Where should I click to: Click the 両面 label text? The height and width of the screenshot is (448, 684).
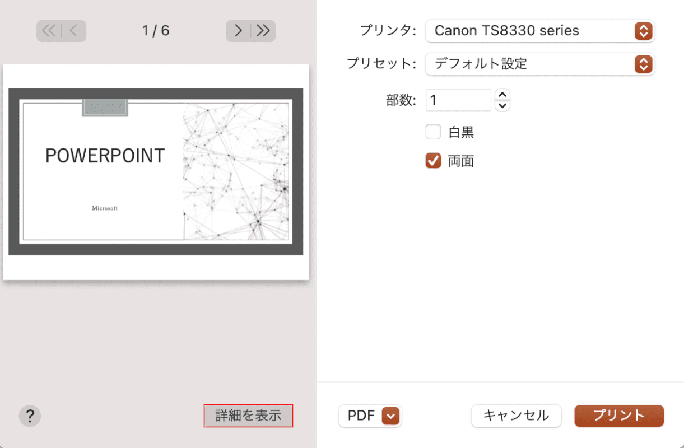(x=461, y=161)
